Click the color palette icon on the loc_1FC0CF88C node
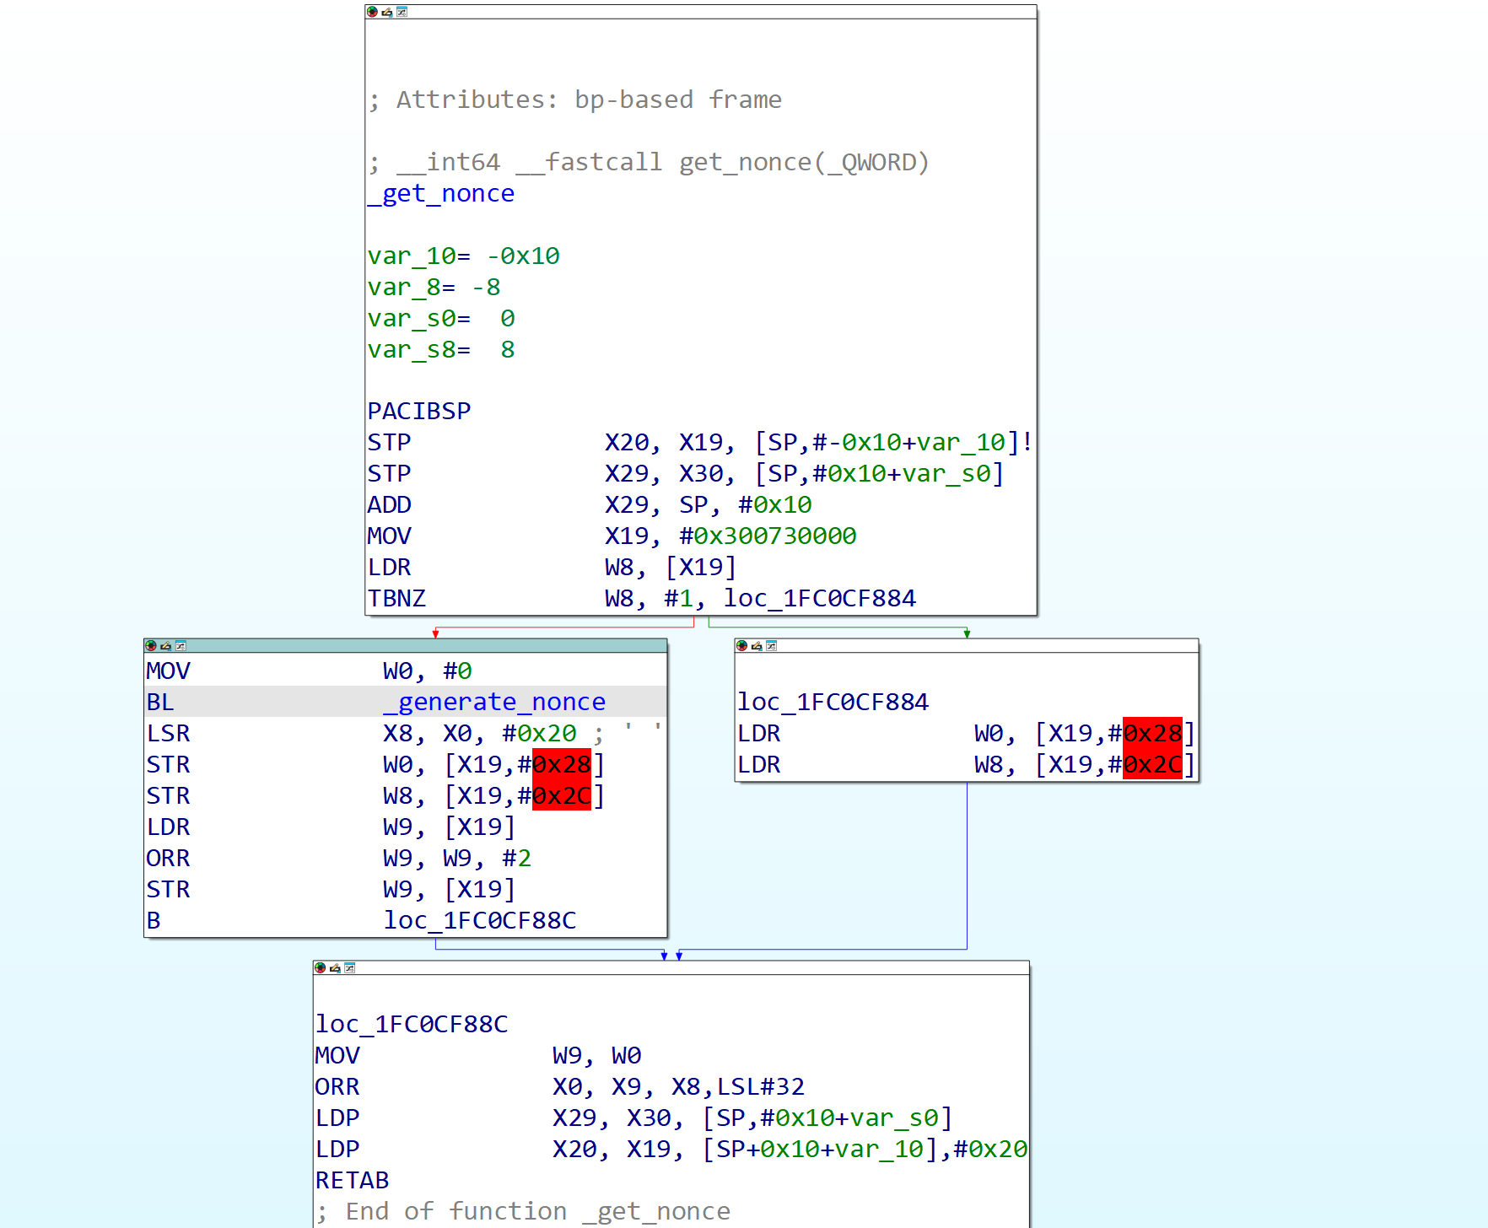This screenshot has width=1488, height=1228. pos(321,968)
